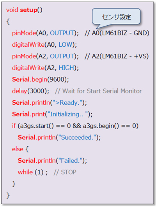The height and width of the screenshot is (207, 156).
Task: Click the A2(LM61BIZ - +VS) comment
Action: 117,56
